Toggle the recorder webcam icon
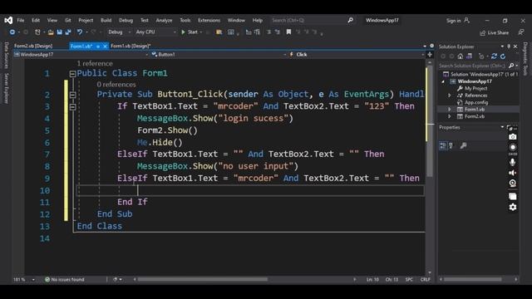The width and height of the screenshot is (532, 299). tap(513, 184)
